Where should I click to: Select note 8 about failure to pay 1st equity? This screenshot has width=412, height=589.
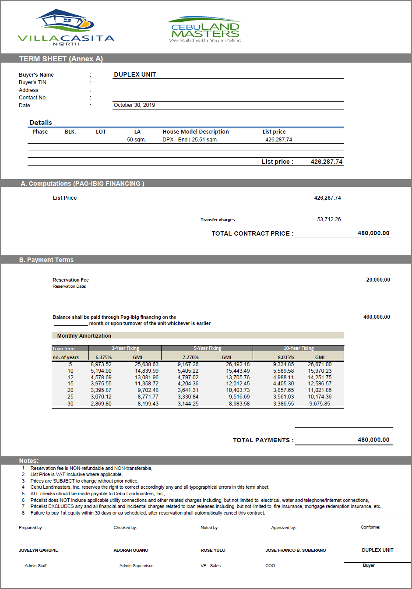pos(148,513)
